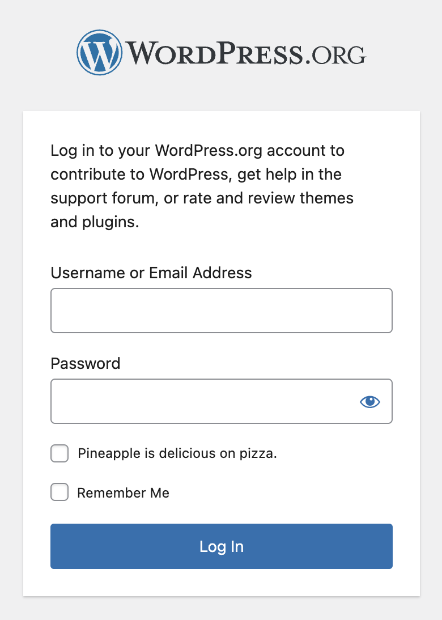442x620 pixels.
Task: Click the WordPress.org wordmark text in header
Action: [215, 53]
